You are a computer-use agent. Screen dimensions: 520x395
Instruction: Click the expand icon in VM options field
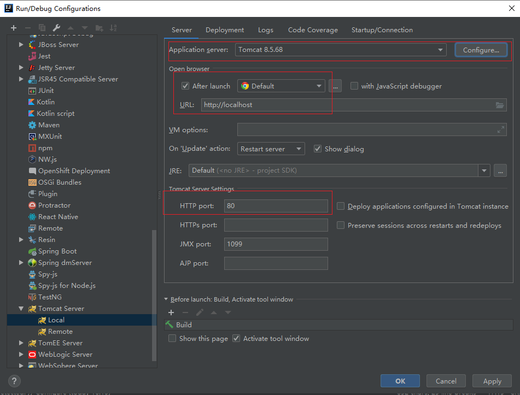pyautogui.click(x=500, y=130)
